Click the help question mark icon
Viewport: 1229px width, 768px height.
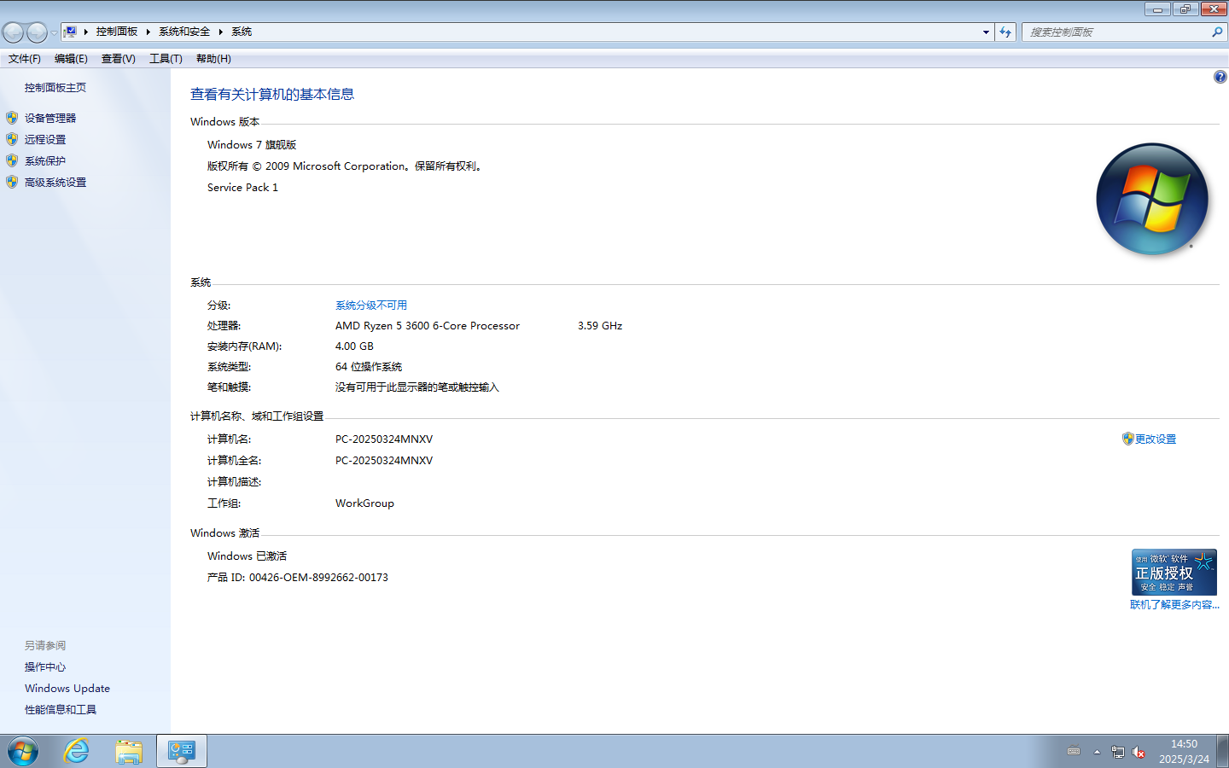click(1220, 77)
